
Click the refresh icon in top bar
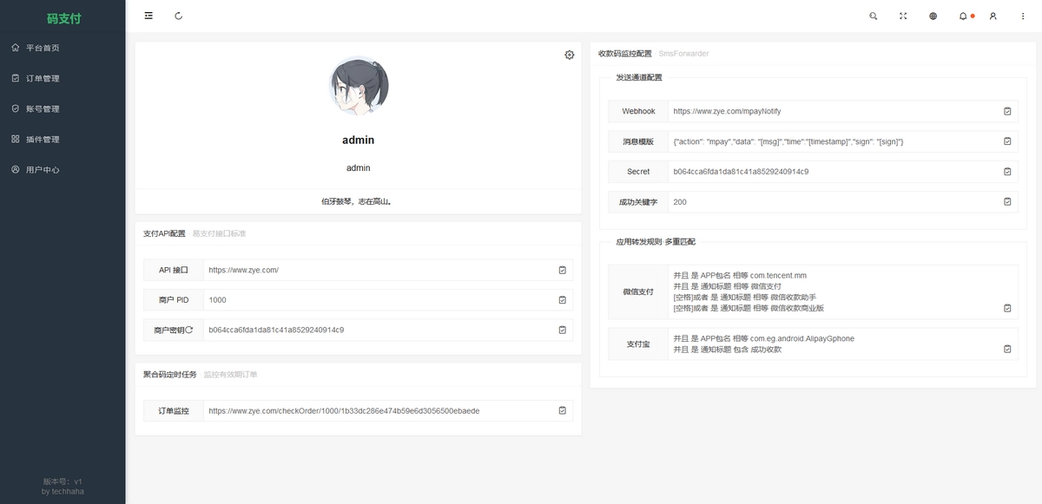179,16
